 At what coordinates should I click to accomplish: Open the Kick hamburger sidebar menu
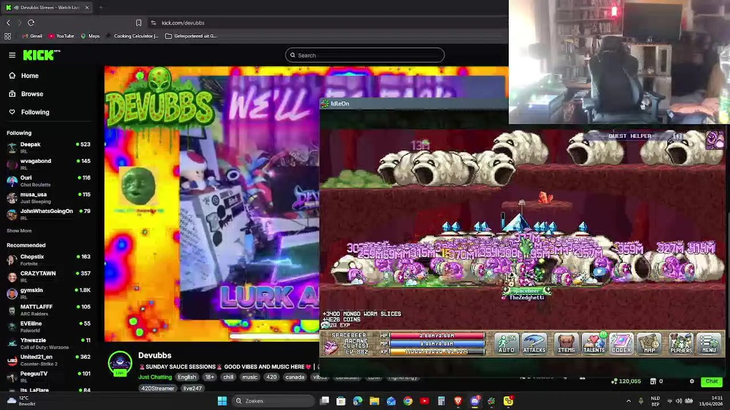(x=12, y=55)
